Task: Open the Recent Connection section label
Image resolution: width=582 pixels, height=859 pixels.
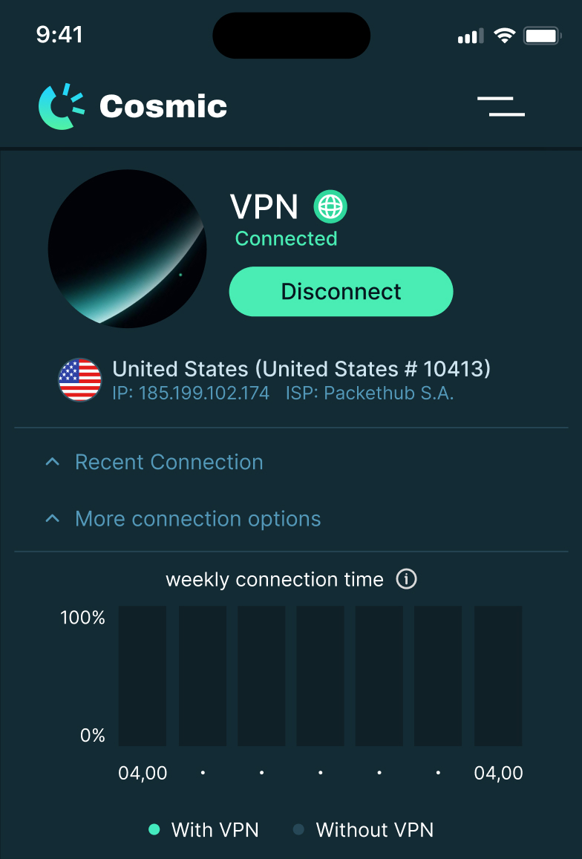Action: point(169,462)
